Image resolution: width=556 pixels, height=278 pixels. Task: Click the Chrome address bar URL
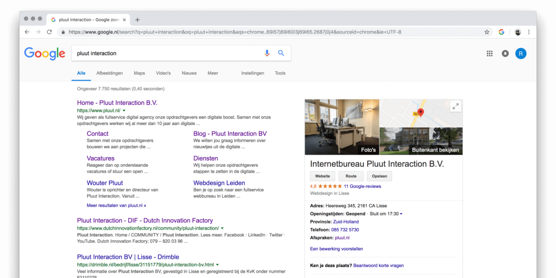(x=235, y=32)
